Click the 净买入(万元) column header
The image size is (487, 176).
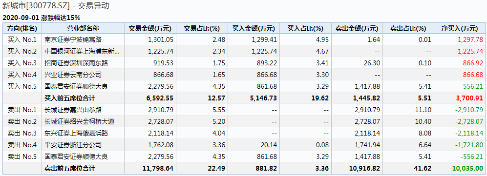click(459, 29)
